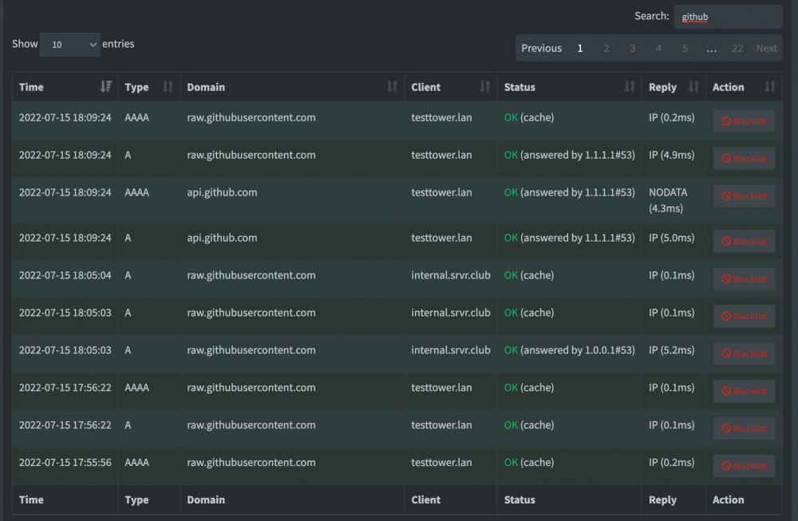
Task: Sort by Type column arrows
Action: tap(168, 86)
